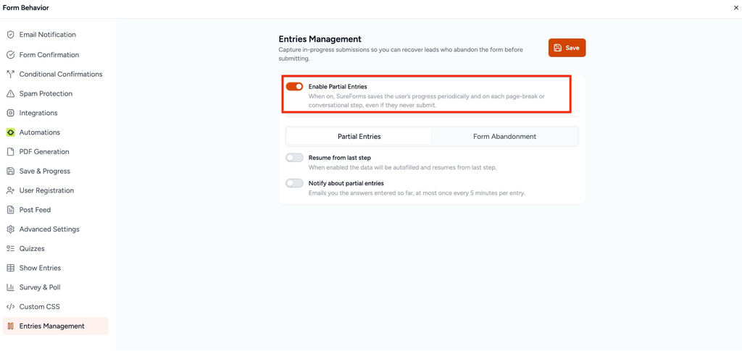Open User Registration settings
Image resolution: width=742 pixels, height=351 pixels.
point(55,190)
